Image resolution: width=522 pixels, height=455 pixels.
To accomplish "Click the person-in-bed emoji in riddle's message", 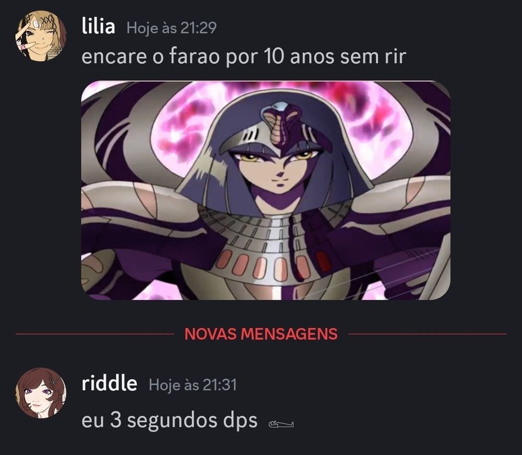I will coord(281,424).
